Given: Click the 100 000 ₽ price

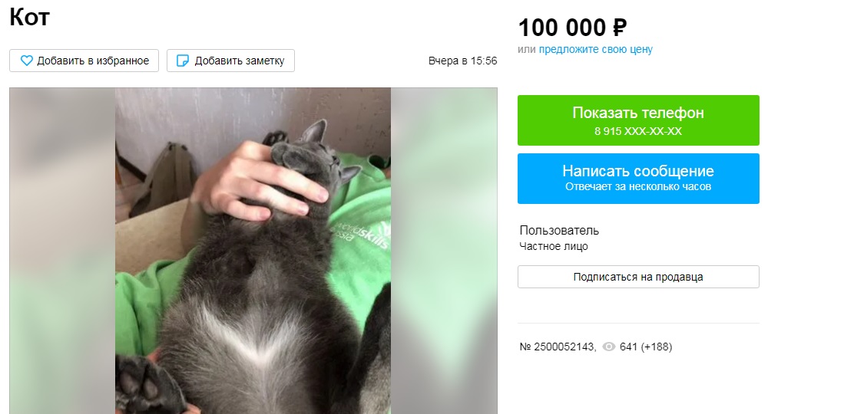Looking at the screenshot, I should click(572, 28).
